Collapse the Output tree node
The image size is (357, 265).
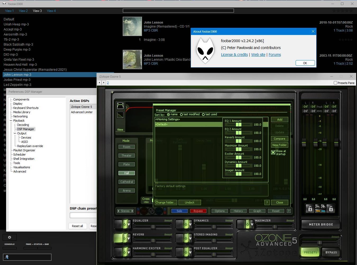point(15,134)
